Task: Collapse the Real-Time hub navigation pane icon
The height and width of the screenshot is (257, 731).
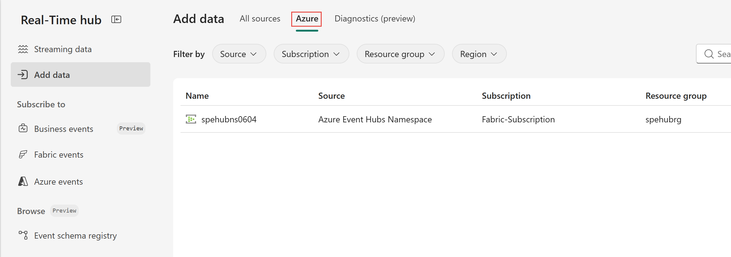Action: pyautogui.click(x=116, y=20)
